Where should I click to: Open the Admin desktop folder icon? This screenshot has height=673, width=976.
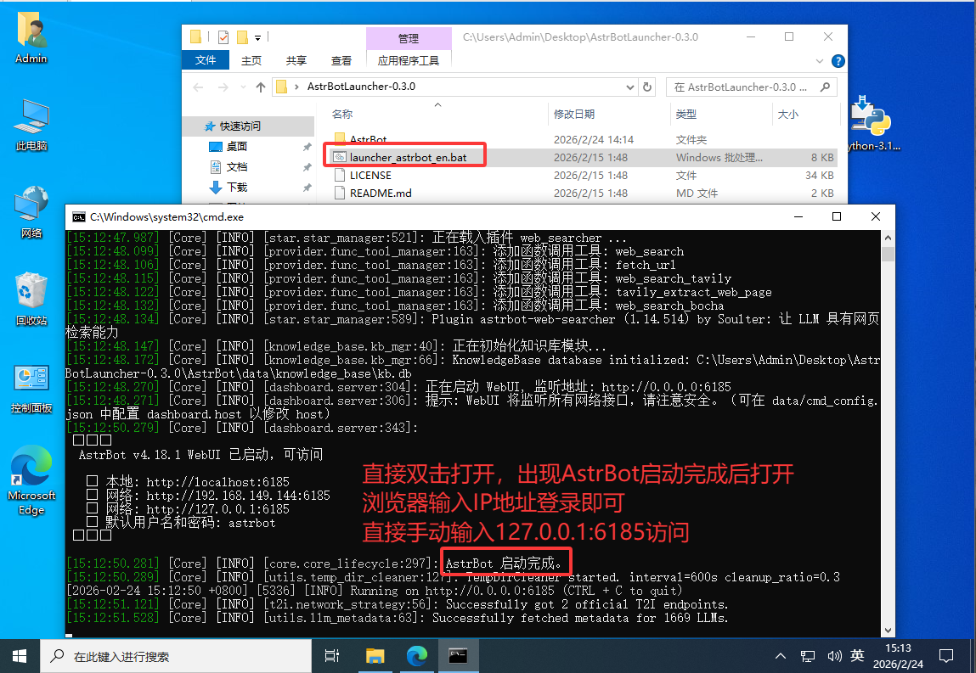coord(31,37)
